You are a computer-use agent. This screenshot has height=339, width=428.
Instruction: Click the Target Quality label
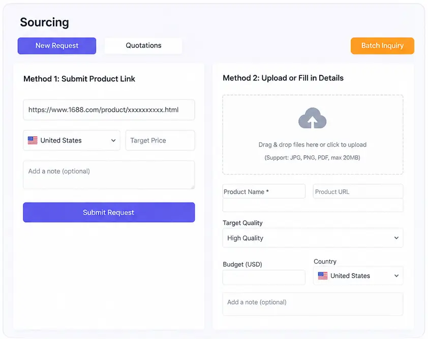[242, 223]
